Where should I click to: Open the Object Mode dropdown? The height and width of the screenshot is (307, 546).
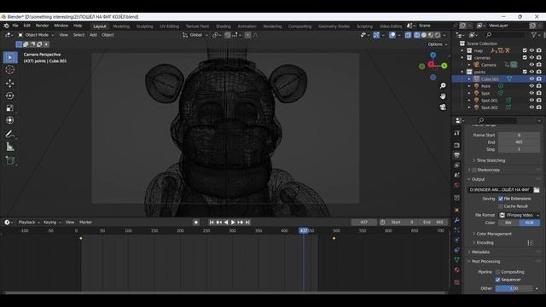(36, 35)
